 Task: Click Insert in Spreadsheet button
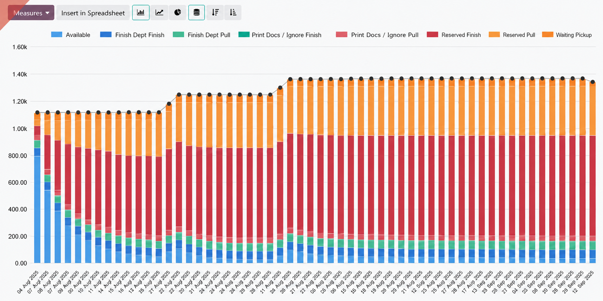93,13
